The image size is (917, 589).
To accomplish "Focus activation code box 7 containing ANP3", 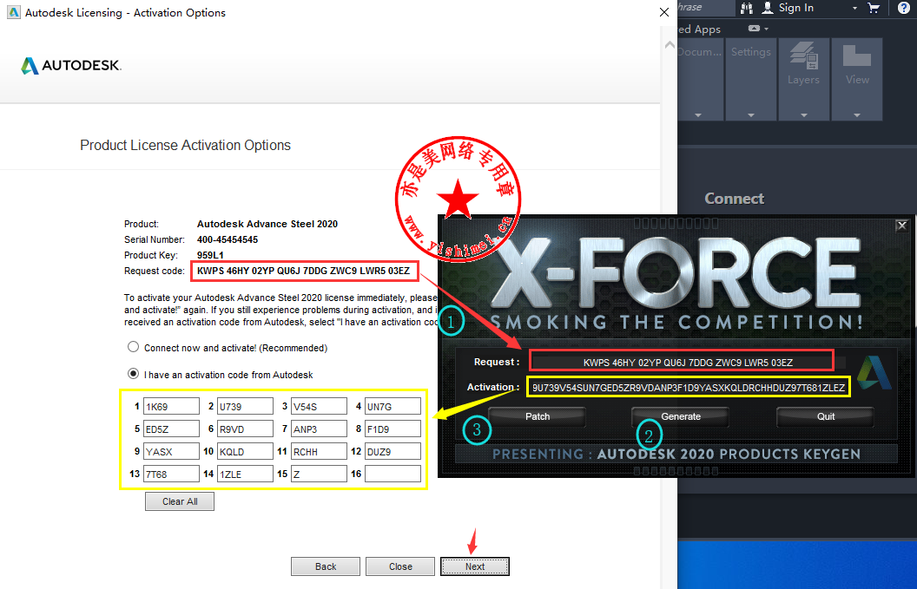I will (319, 429).
